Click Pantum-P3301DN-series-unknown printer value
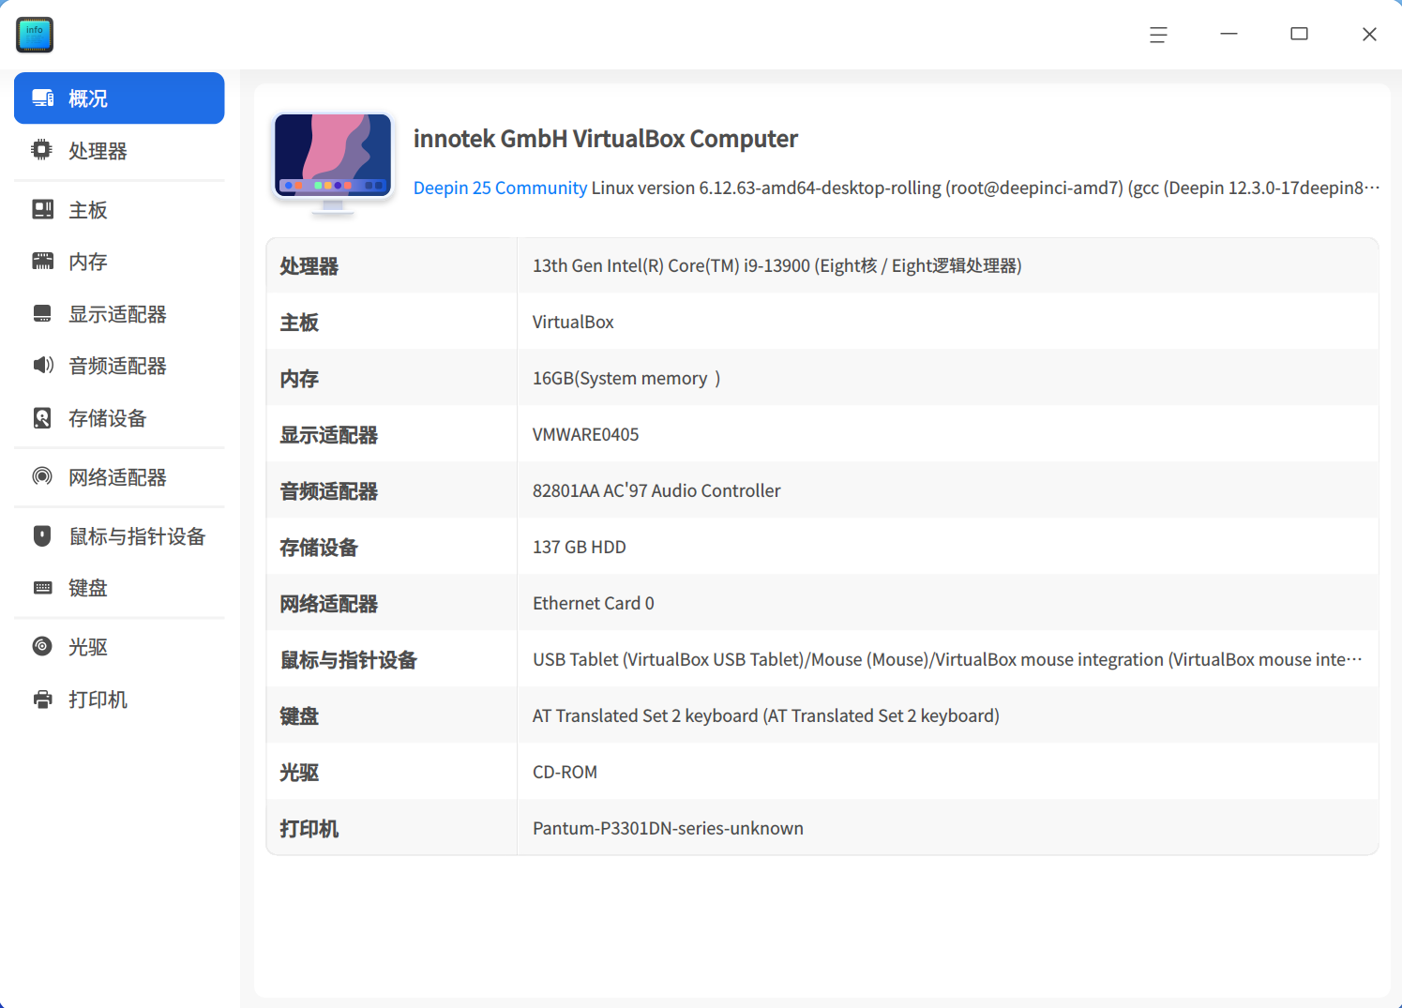The width and height of the screenshot is (1402, 1008). coord(668,828)
